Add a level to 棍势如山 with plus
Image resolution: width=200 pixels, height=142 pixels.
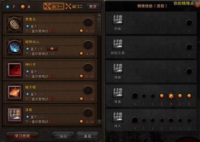click(52, 49)
